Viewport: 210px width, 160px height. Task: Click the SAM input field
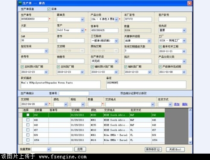pos(35,40)
